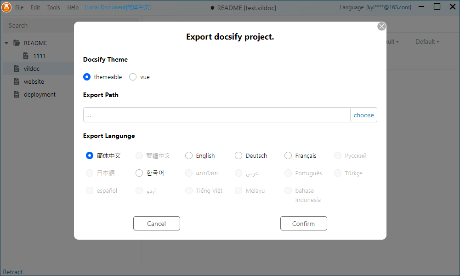Close the export dialog with X icon
460x276 pixels.
tap(381, 26)
